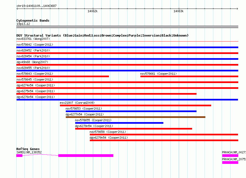Image resolution: width=246 pixels, height=178 pixels.
Task: Click the right arrow on the ruler
Action: [x=237, y=9]
